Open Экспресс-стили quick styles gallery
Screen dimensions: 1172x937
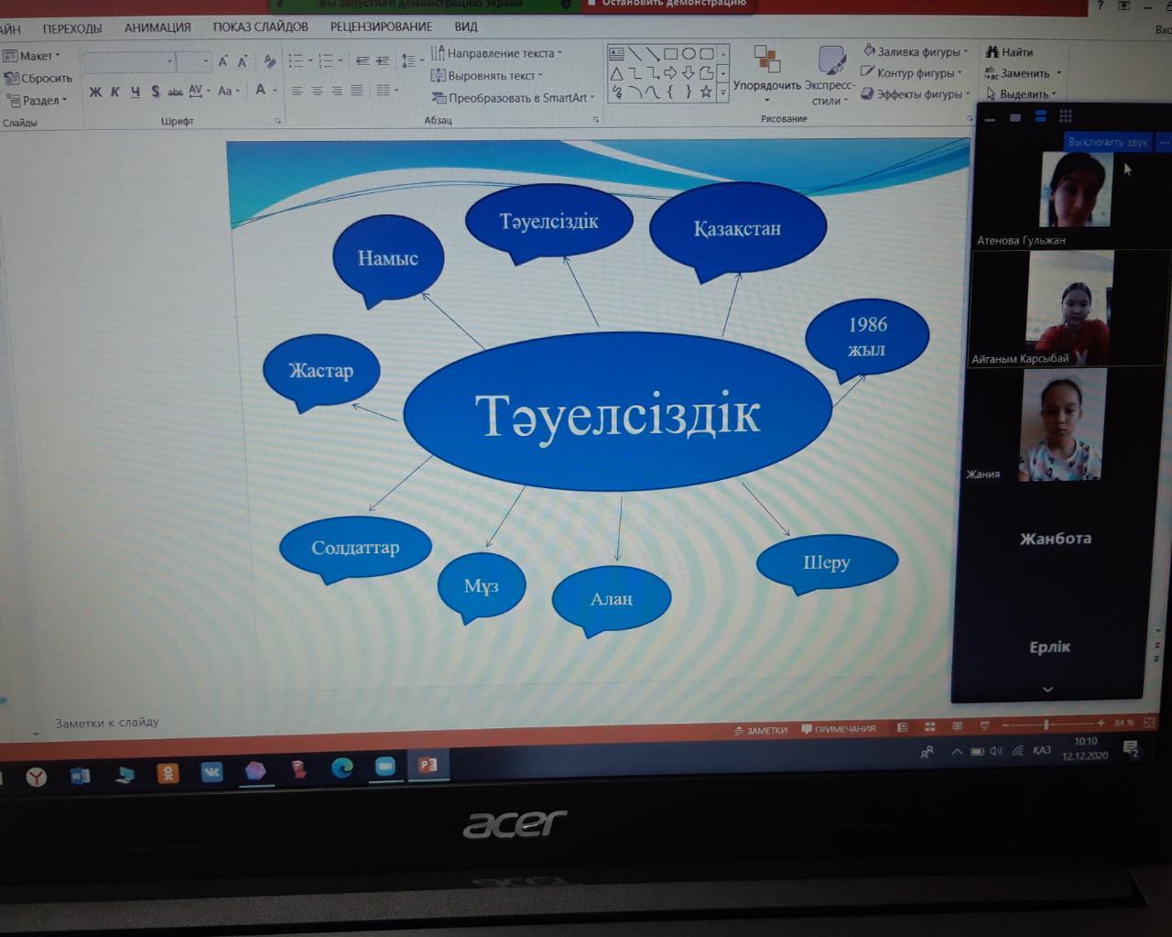[830, 75]
